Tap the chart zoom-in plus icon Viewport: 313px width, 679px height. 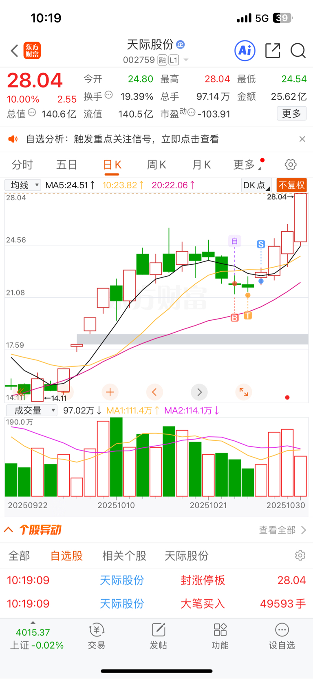110,392
